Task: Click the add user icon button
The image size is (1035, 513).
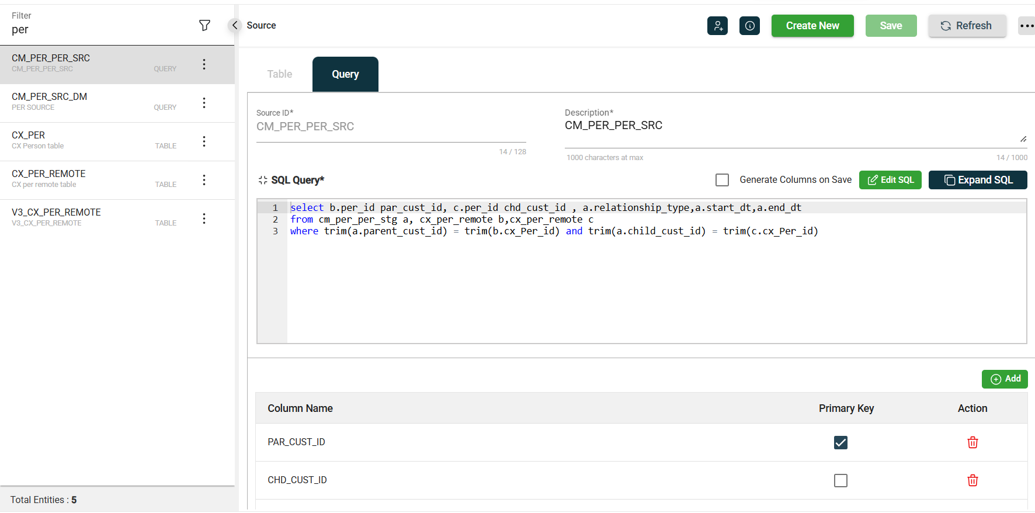Action: pos(717,26)
